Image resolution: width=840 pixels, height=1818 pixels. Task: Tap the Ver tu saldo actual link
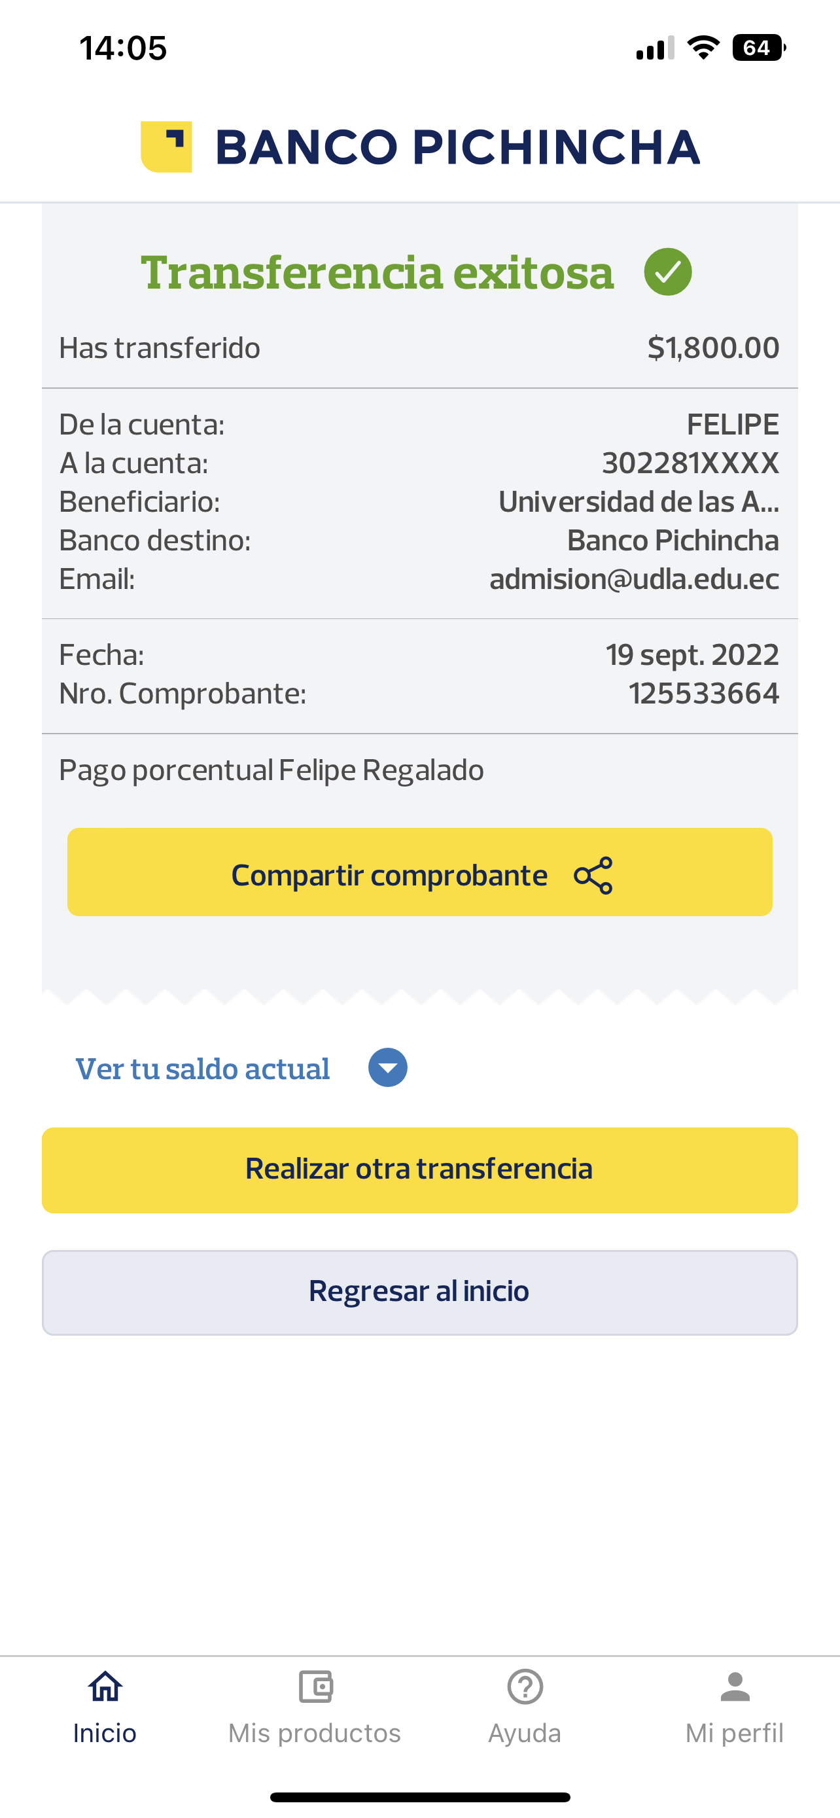[x=202, y=1069]
